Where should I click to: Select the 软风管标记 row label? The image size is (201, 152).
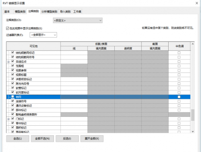coord(22,93)
